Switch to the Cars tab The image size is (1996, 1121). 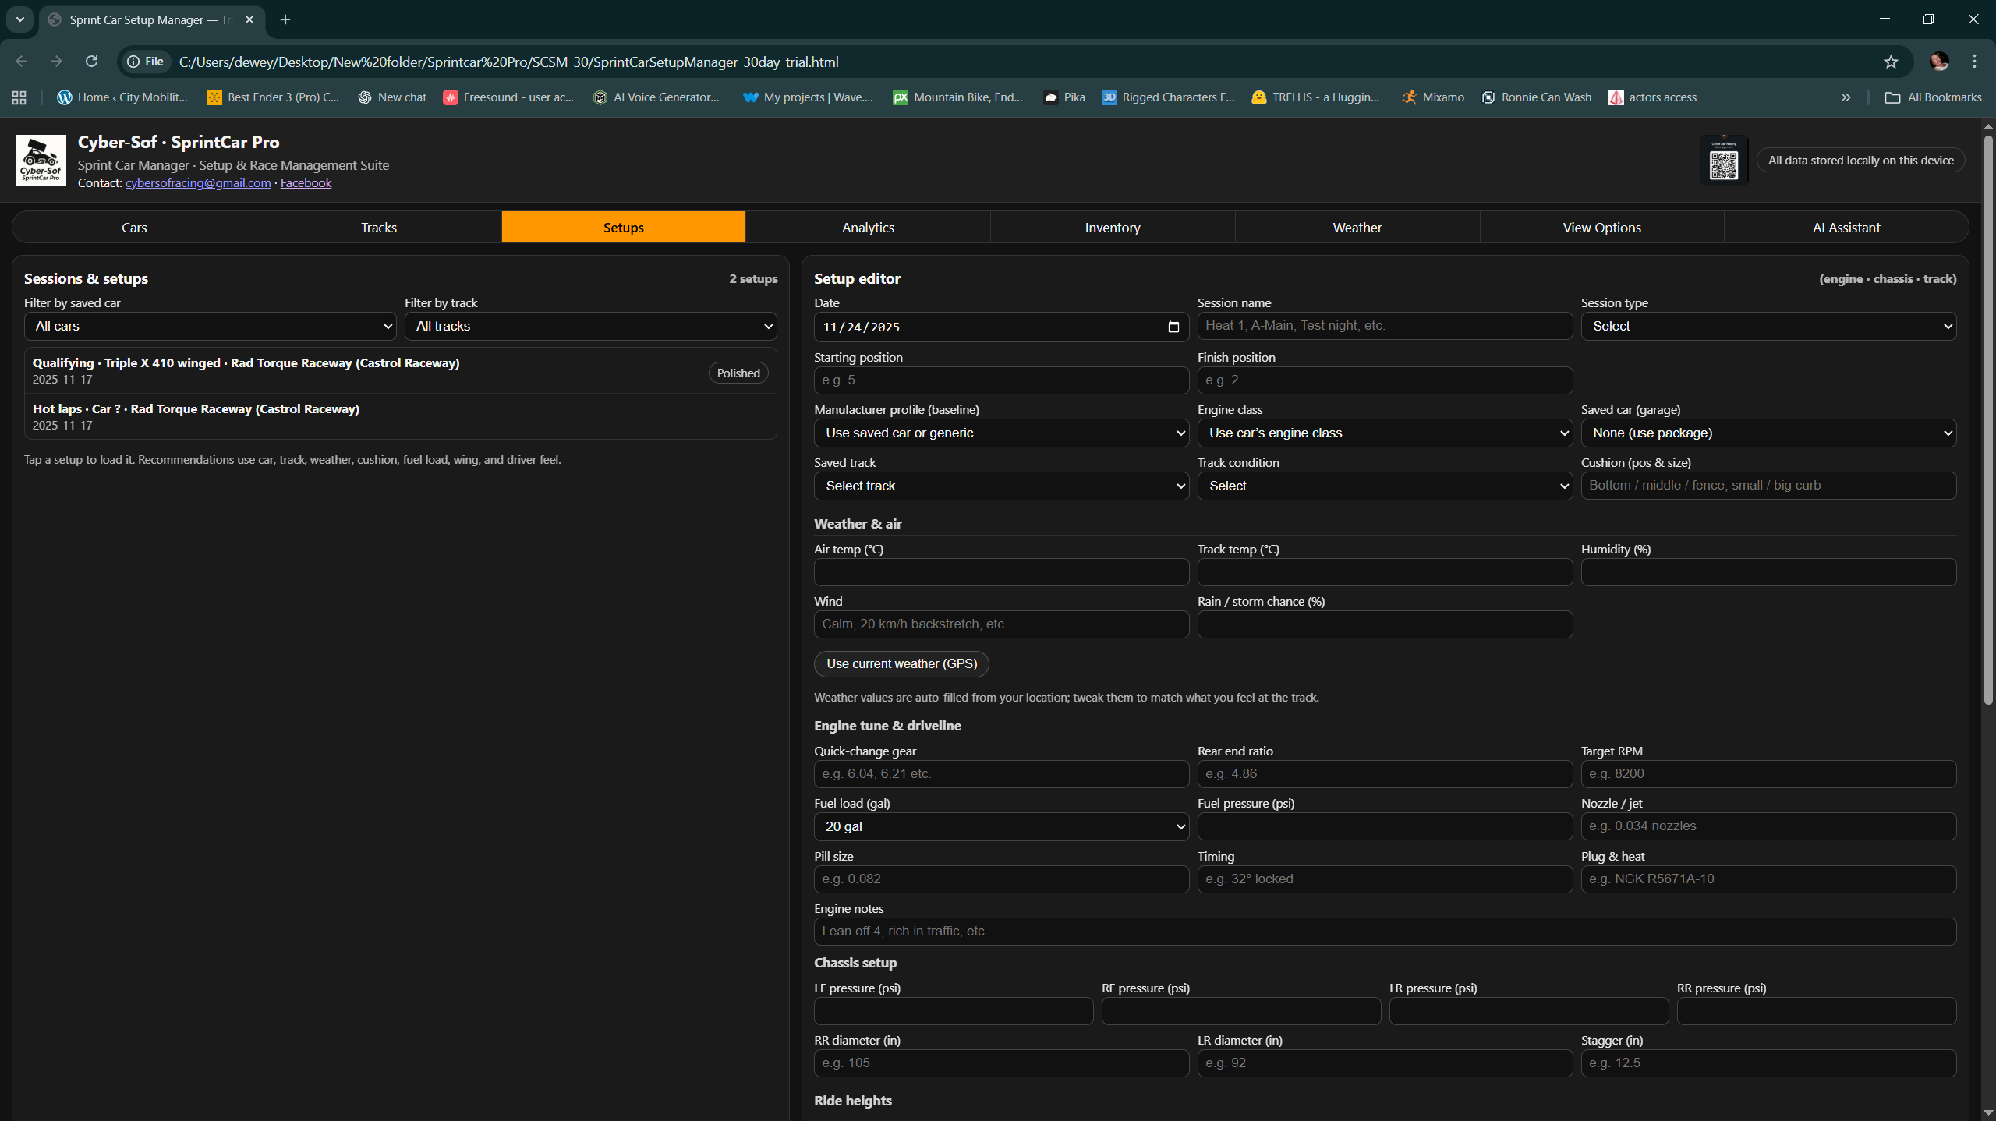(134, 228)
